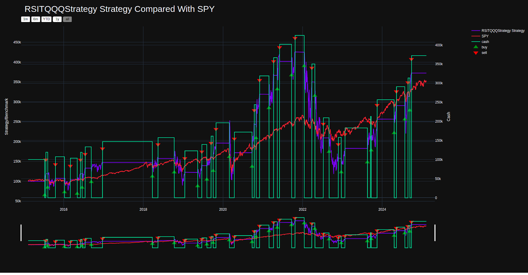Click the 2022 x-axis label
The width and height of the screenshot is (528, 275).
303,209
